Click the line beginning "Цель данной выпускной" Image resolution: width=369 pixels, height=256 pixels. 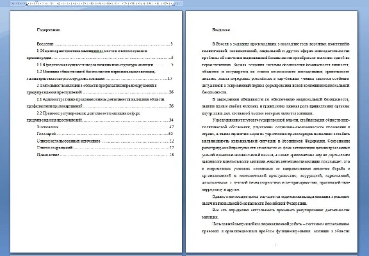(281, 224)
